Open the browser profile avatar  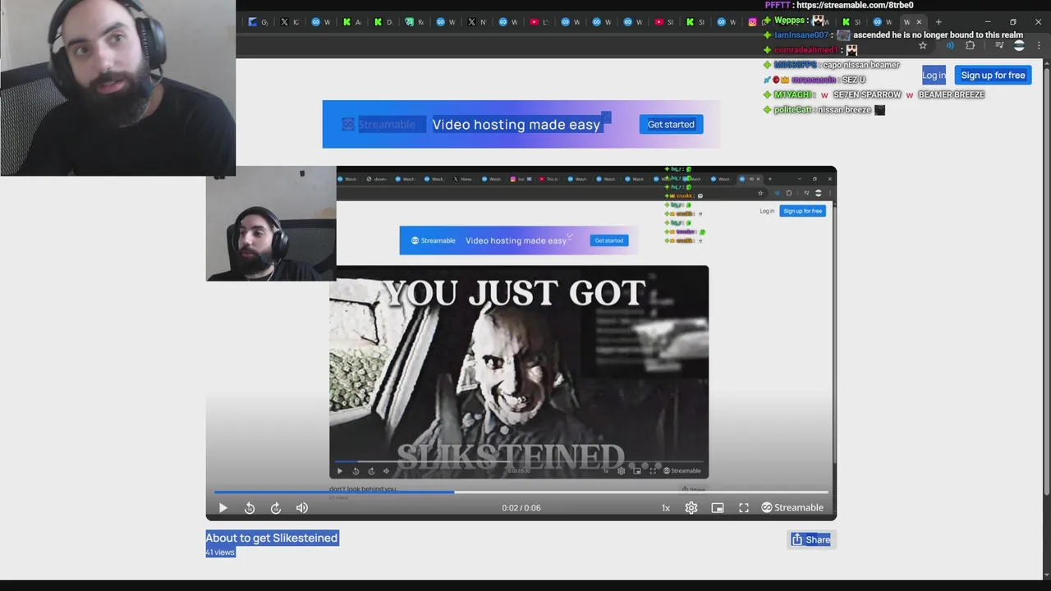click(x=1019, y=45)
